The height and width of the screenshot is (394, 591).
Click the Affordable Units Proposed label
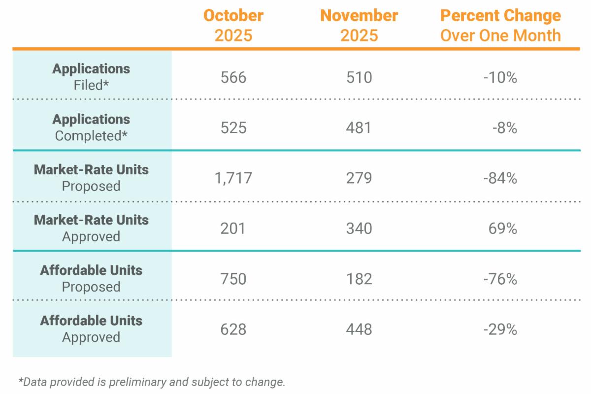pos(92,278)
